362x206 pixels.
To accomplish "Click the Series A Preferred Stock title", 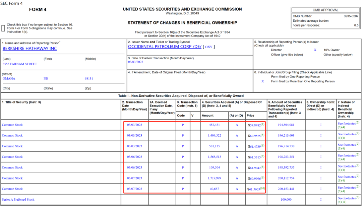I will pos(18,200).
